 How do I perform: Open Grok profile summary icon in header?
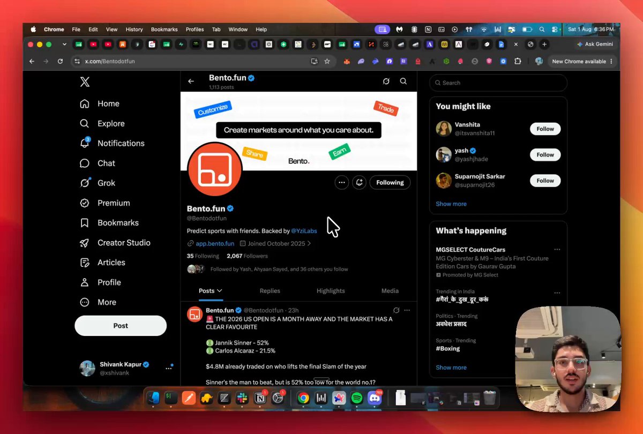tap(386, 81)
